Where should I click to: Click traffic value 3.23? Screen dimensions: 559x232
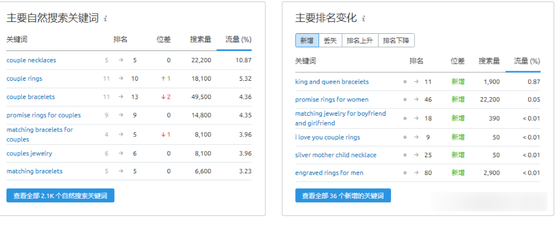click(x=245, y=171)
